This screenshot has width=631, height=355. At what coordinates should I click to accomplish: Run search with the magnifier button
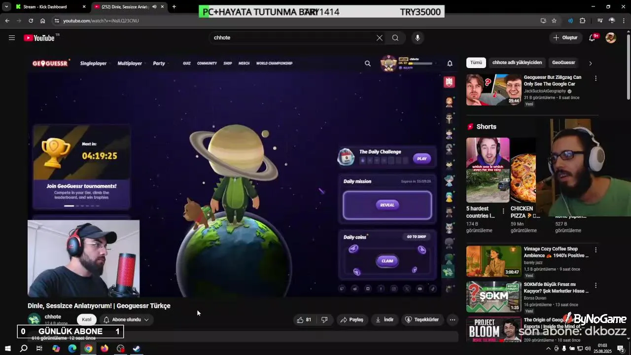pos(395,37)
